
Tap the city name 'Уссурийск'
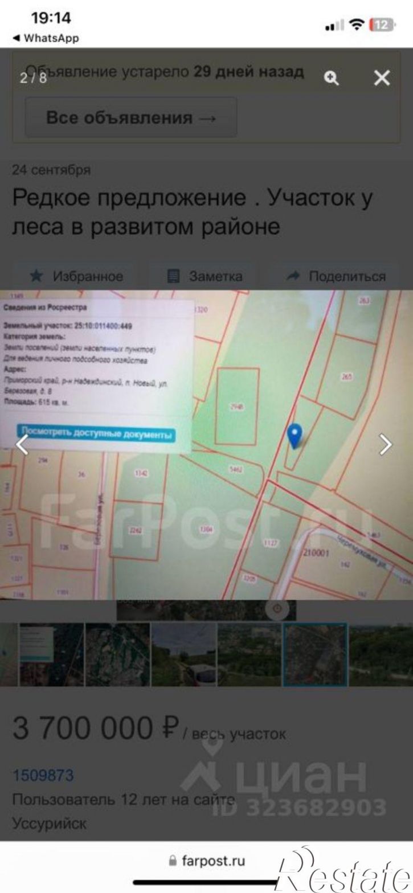pos(50,824)
